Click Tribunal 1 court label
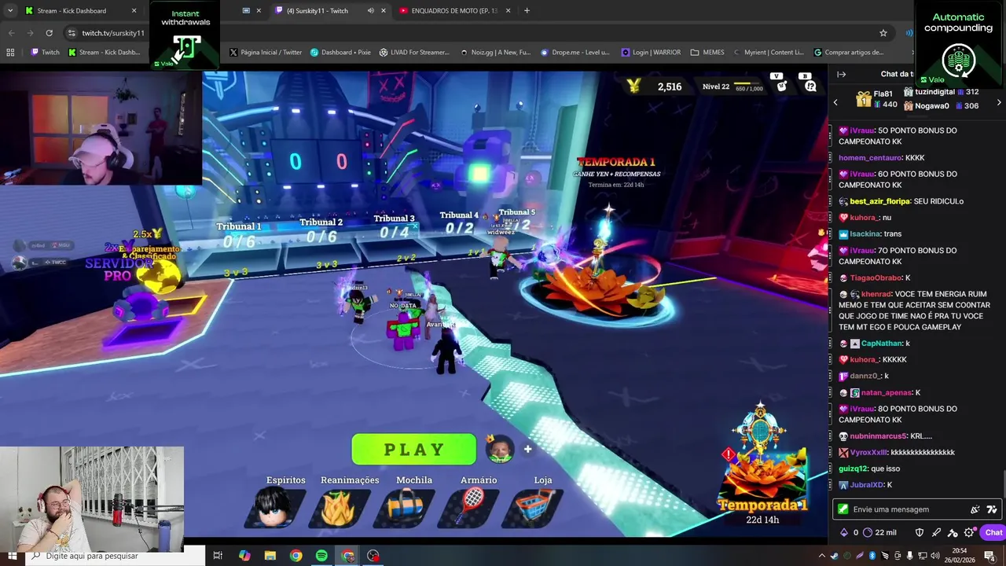Image resolution: width=1006 pixels, height=566 pixels. click(x=238, y=226)
